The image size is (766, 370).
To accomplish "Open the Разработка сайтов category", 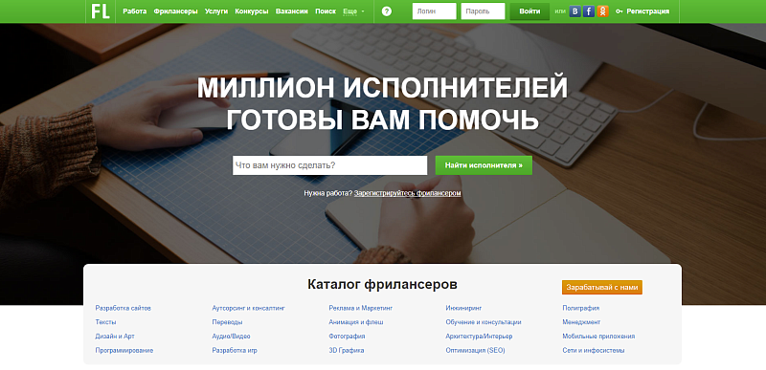I will point(124,308).
